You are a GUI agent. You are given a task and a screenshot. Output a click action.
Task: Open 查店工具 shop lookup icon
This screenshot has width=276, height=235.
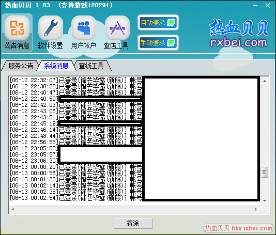[116, 33]
